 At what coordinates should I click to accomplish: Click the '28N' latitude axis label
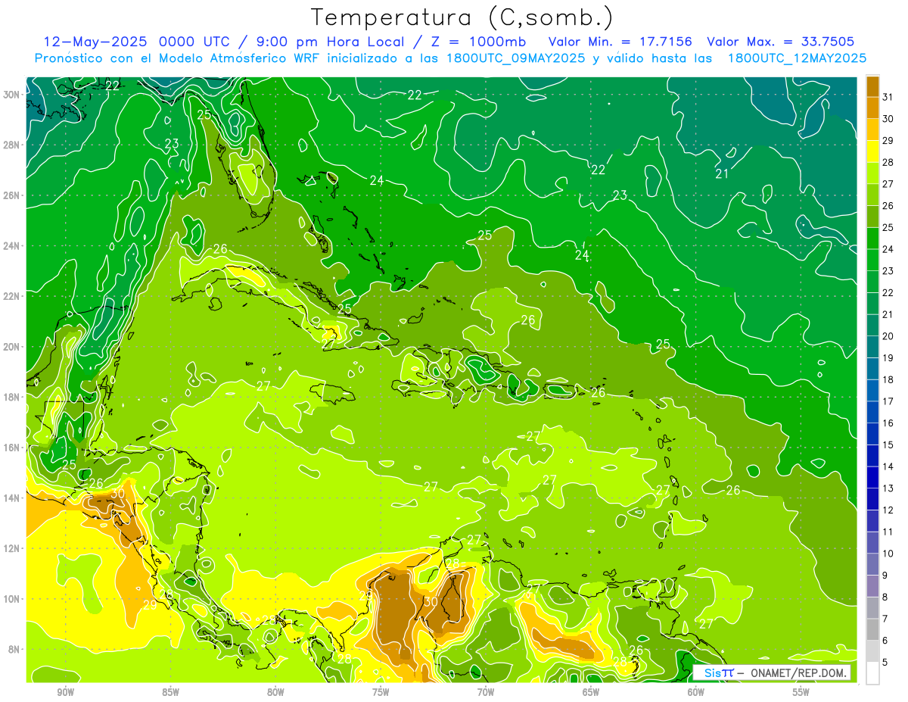12,145
